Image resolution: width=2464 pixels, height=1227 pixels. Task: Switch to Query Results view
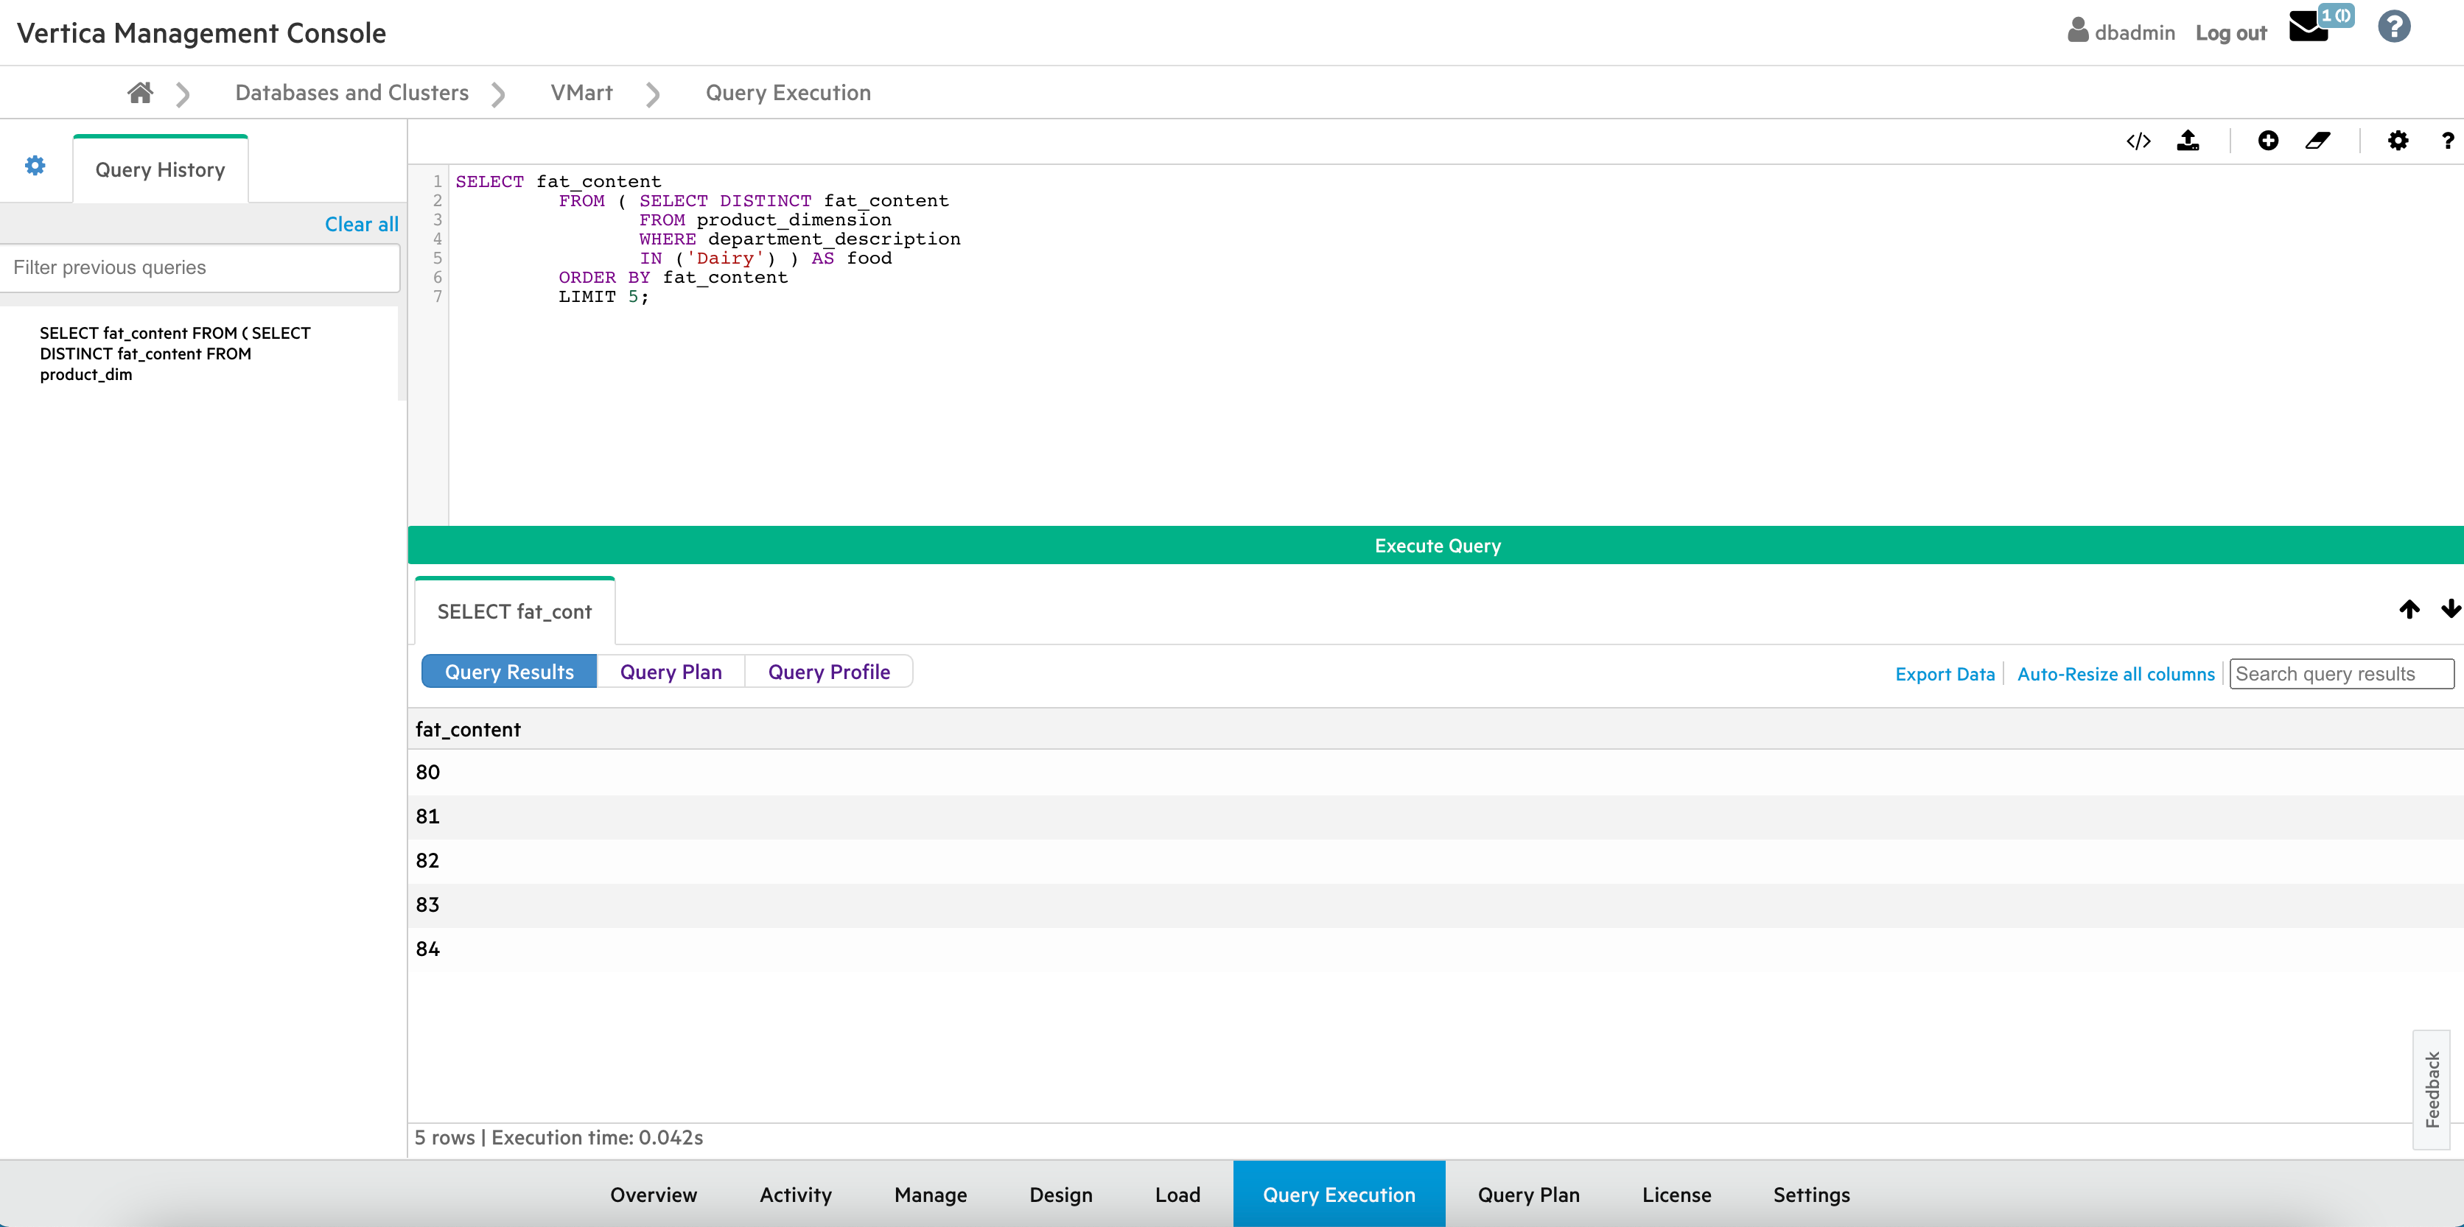(509, 672)
